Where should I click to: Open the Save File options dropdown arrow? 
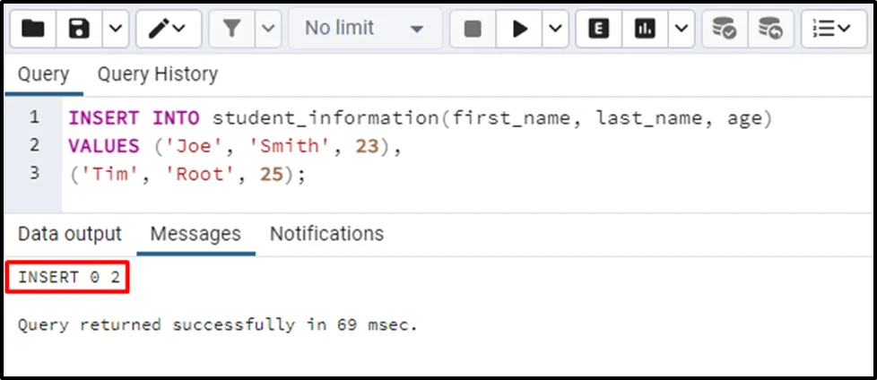pos(114,30)
